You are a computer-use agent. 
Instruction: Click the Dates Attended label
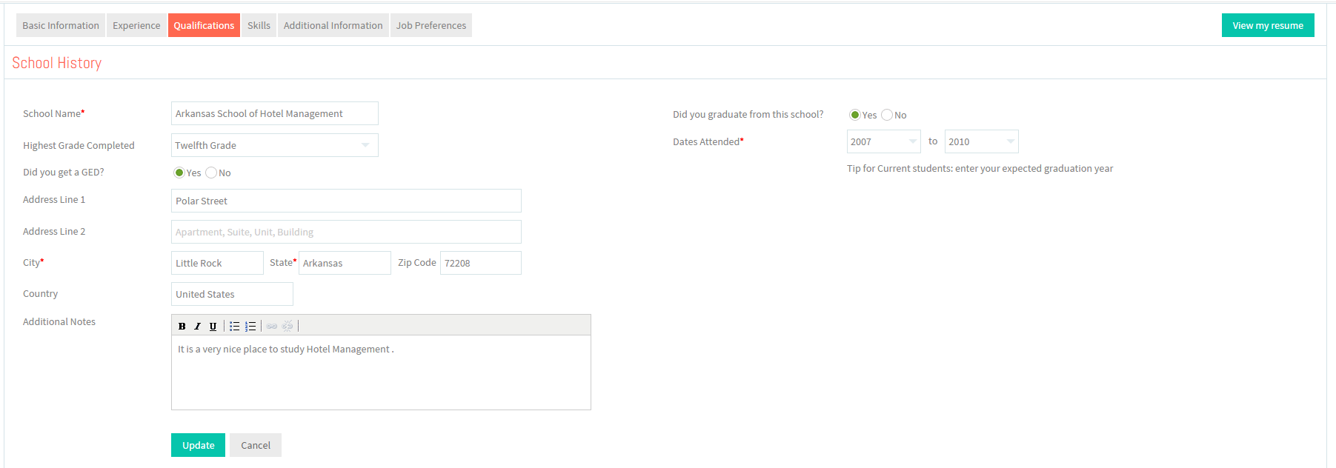coord(708,141)
